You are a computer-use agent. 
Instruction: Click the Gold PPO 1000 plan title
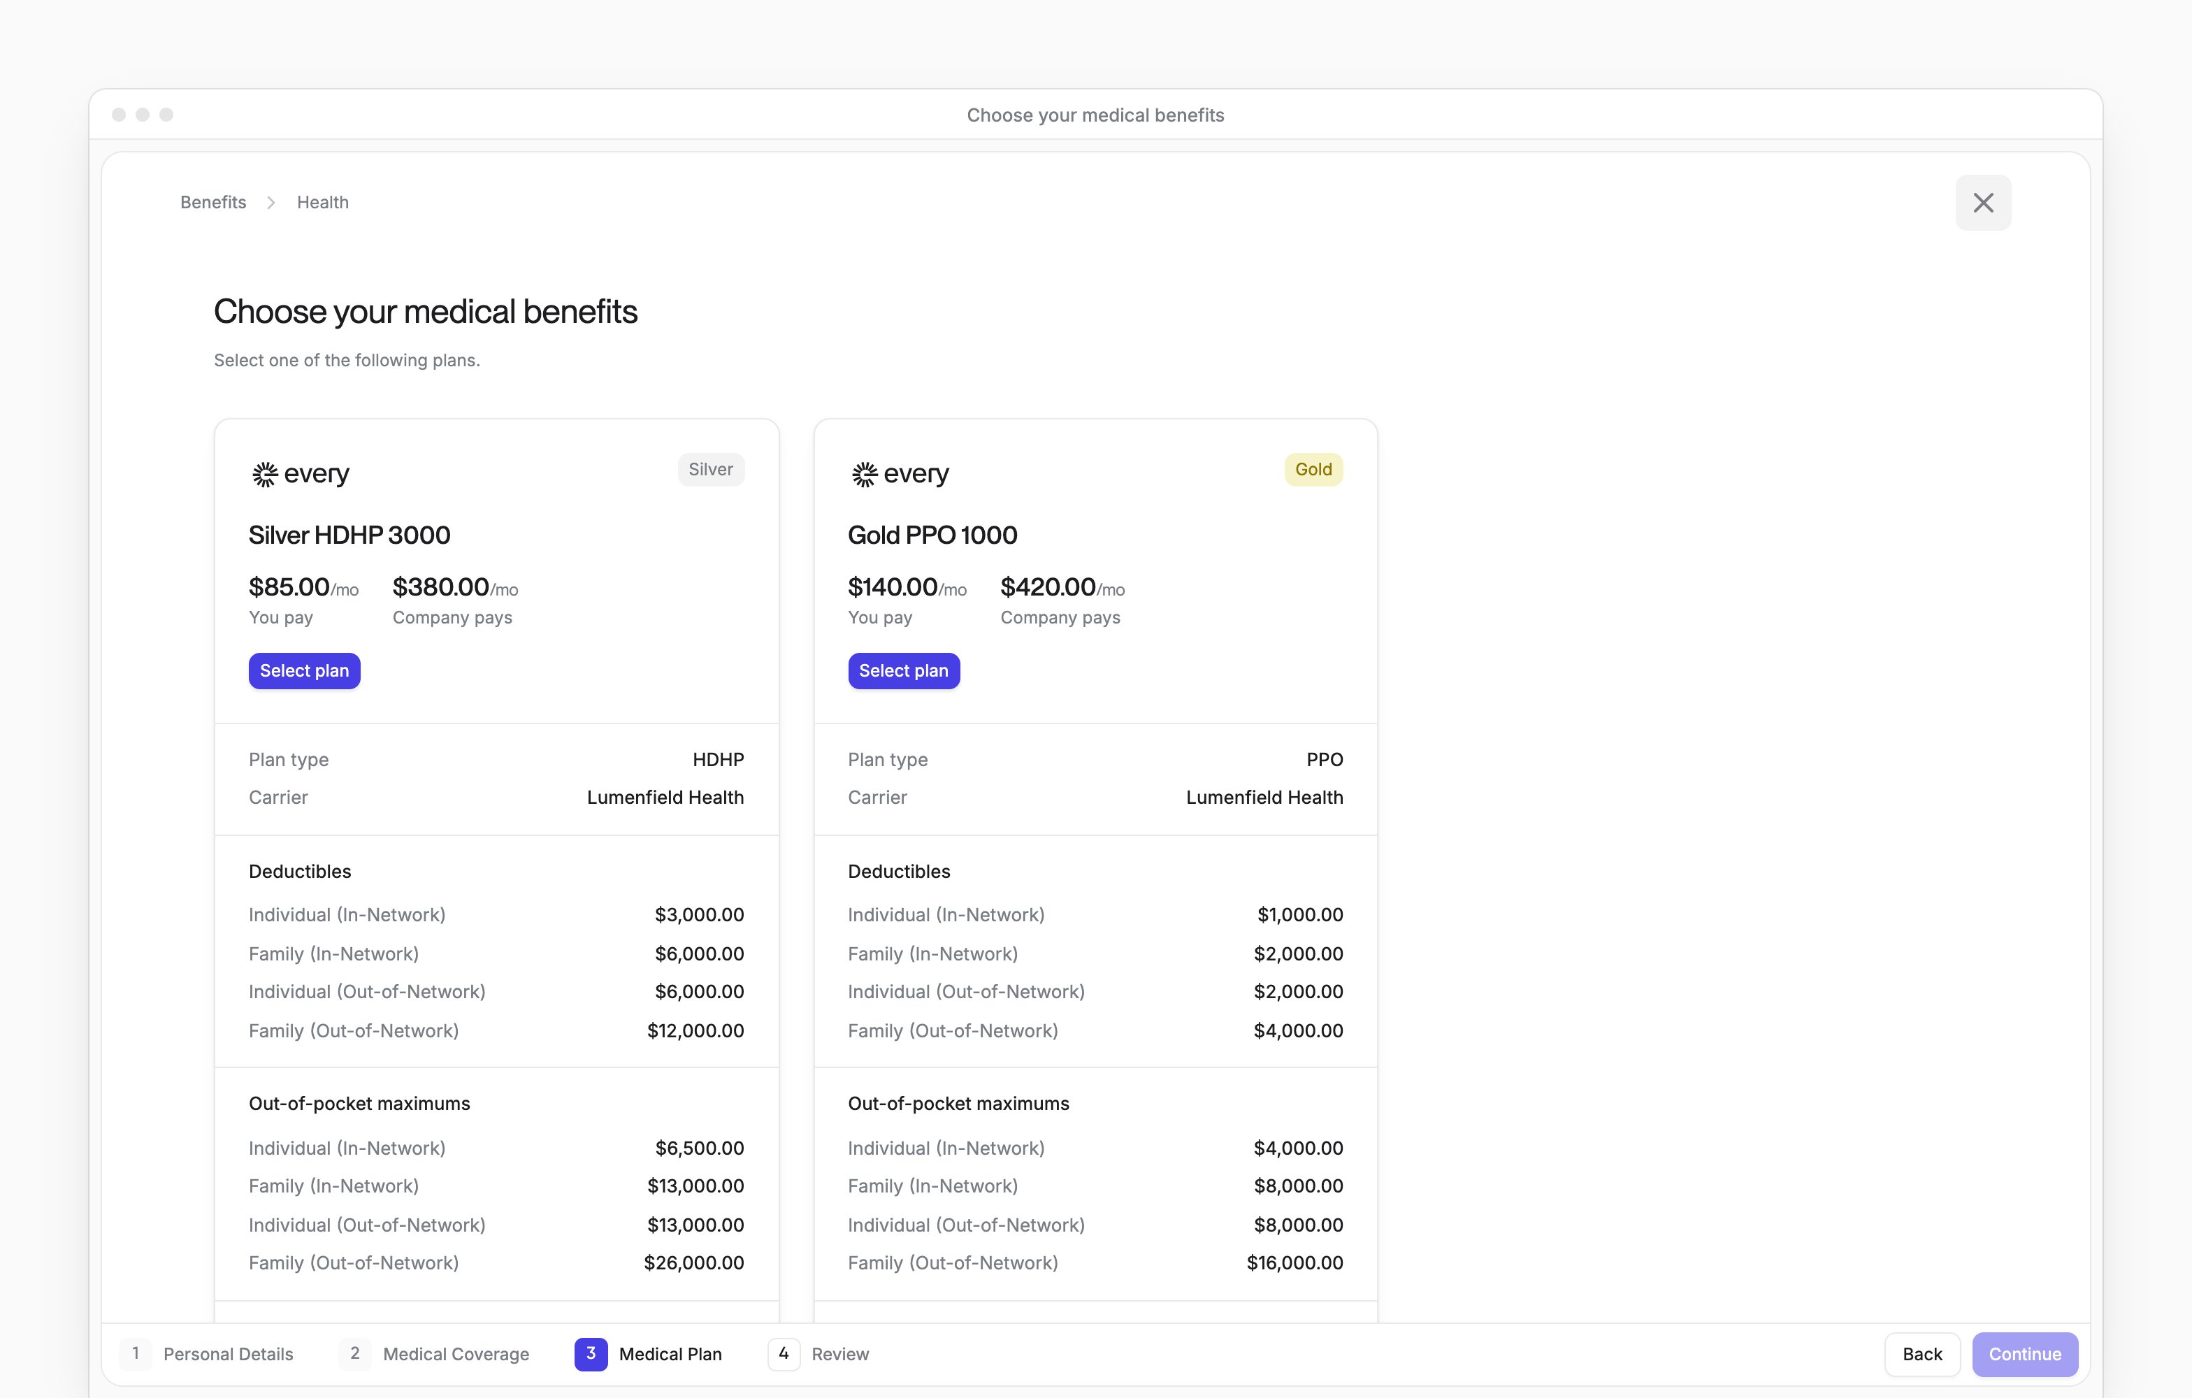click(932, 535)
